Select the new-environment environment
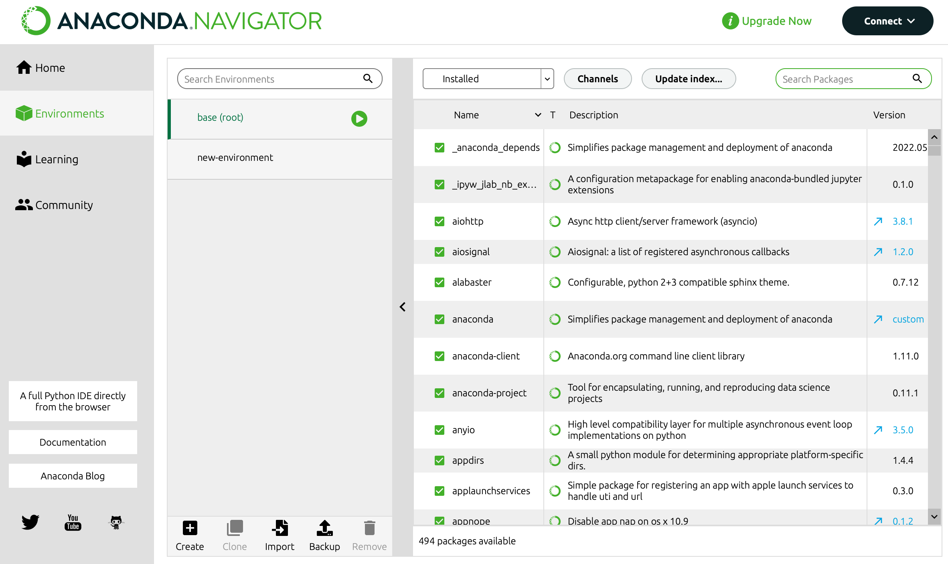The image size is (948, 564). (280, 159)
